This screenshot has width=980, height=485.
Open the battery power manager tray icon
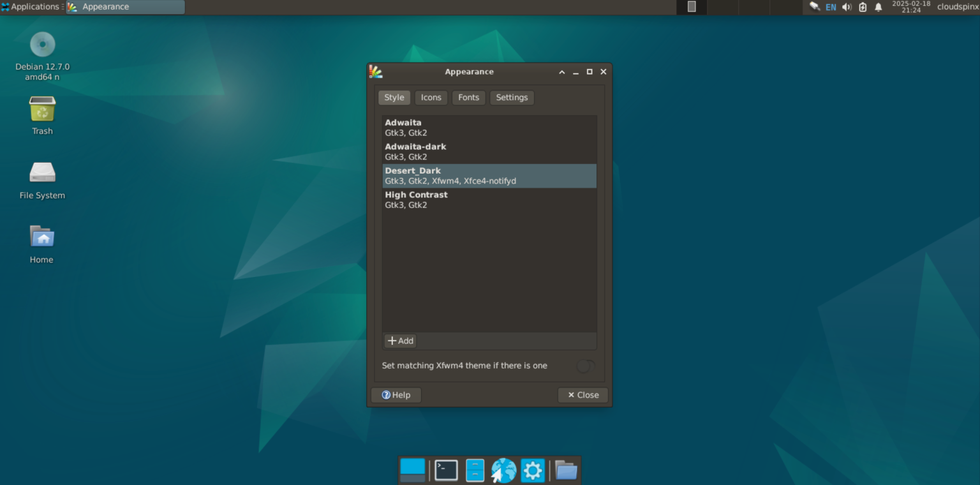[863, 7]
